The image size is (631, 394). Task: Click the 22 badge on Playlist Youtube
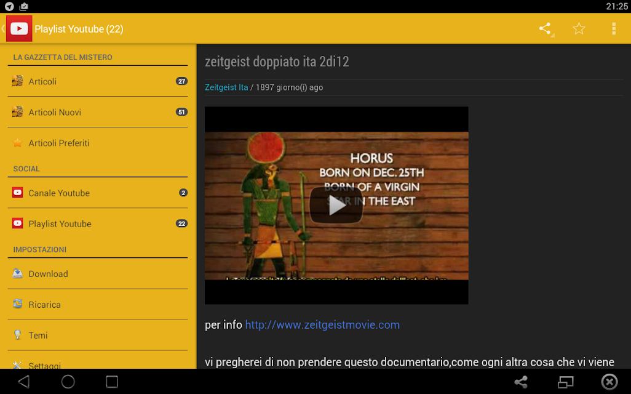point(181,223)
